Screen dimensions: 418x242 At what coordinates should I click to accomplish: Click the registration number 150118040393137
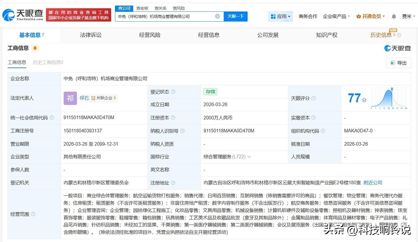click(x=83, y=131)
